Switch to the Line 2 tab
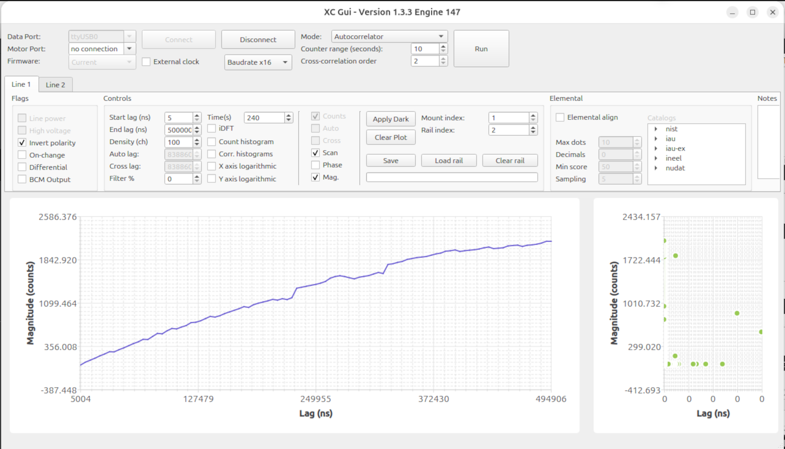Screen dimensions: 785x449 tap(55, 85)
